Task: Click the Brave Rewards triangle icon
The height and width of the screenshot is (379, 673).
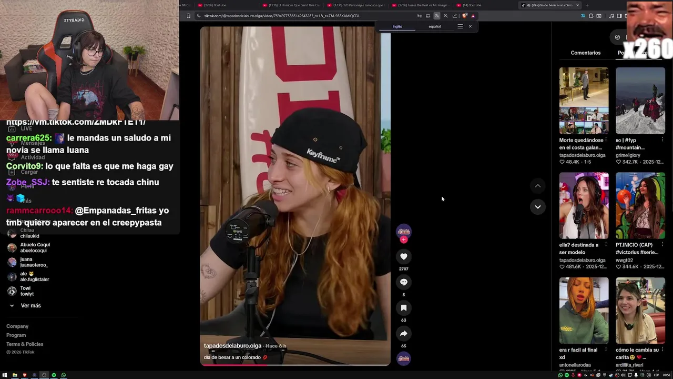Action: [x=473, y=16]
